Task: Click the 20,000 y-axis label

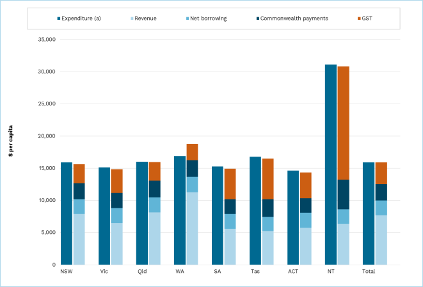Action: coord(47,136)
